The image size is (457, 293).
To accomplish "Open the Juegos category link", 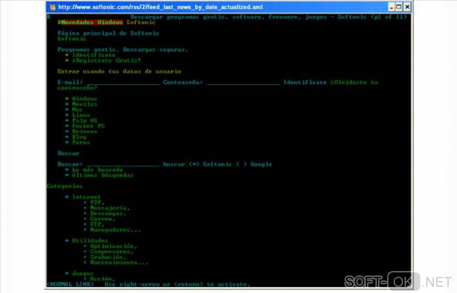I will tap(83, 273).
